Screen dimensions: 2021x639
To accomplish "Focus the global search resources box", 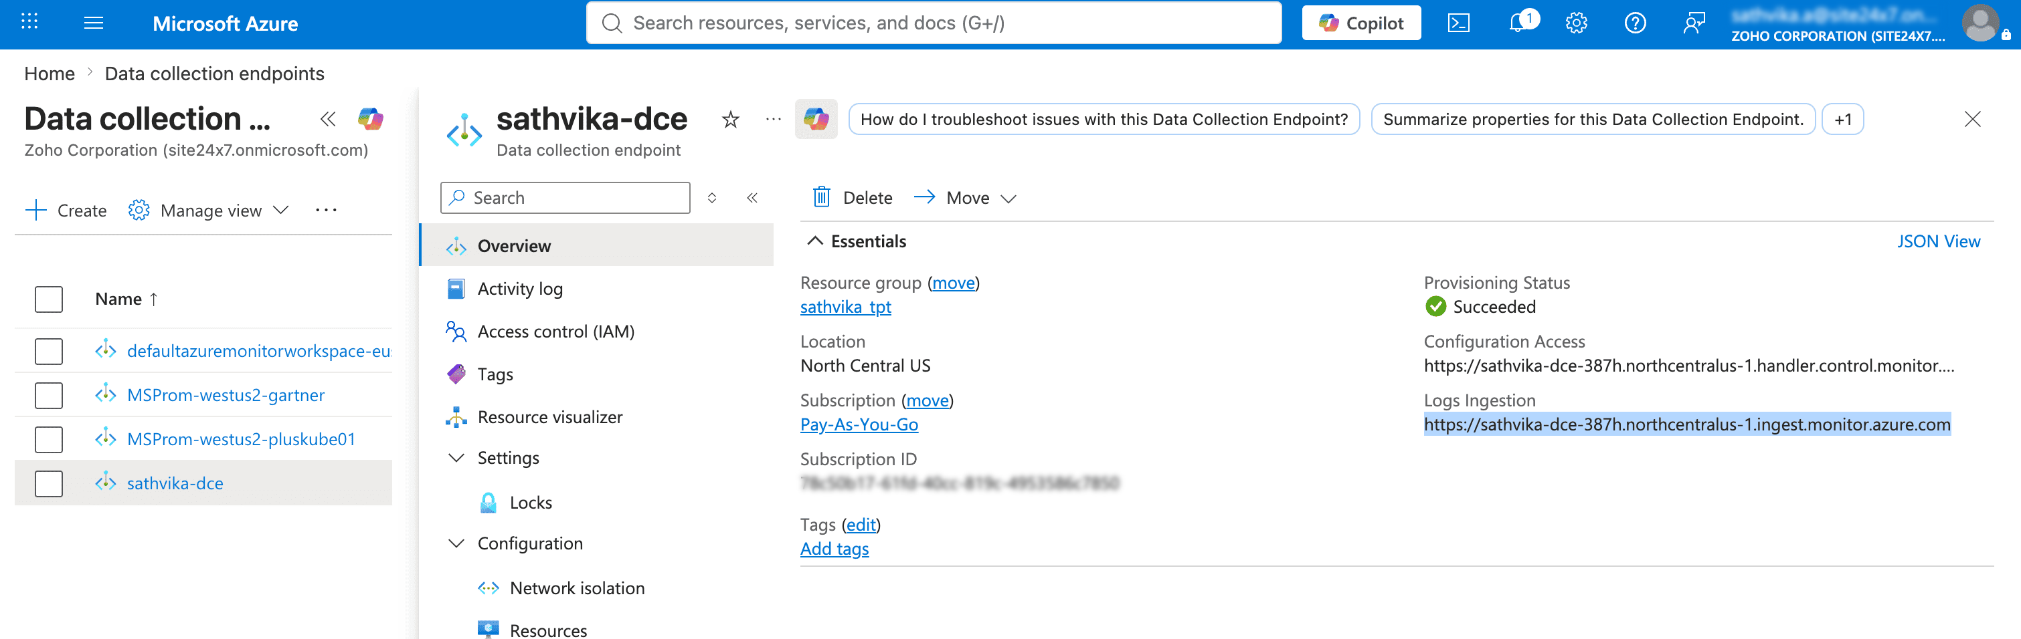I will point(934,23).
